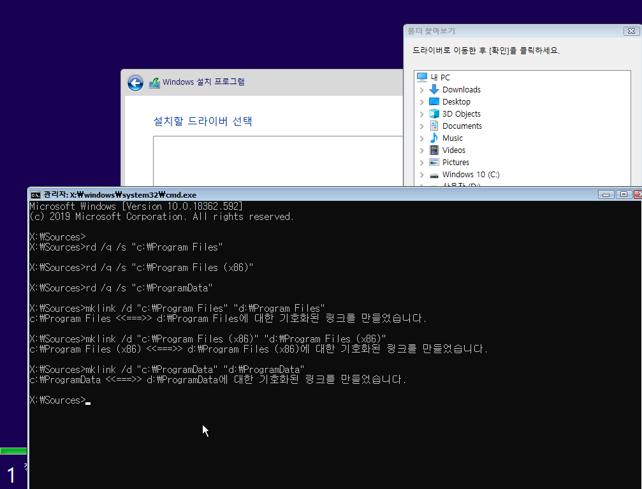The image size is (642, 489).
Task: Select the Desktop folder icon
Action: 434,101
